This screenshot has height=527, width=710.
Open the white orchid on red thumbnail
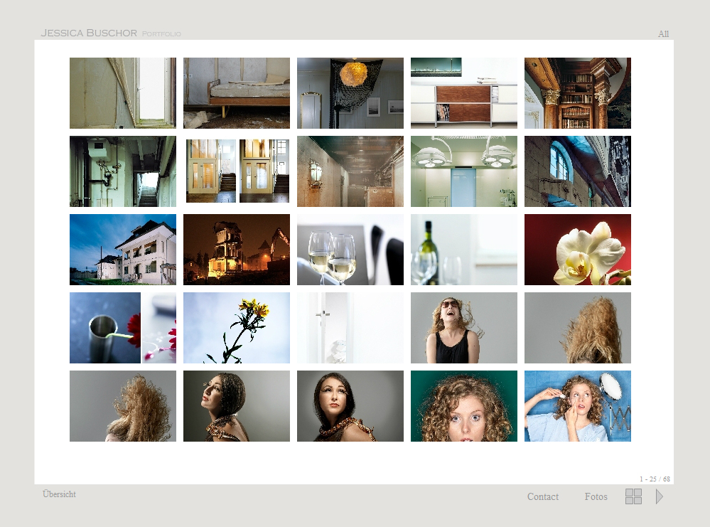[x=577, y=250]
